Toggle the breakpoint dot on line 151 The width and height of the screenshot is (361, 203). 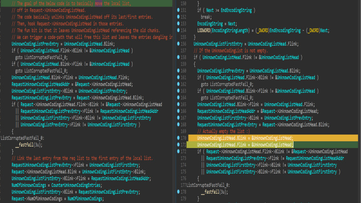pos(179,10)
